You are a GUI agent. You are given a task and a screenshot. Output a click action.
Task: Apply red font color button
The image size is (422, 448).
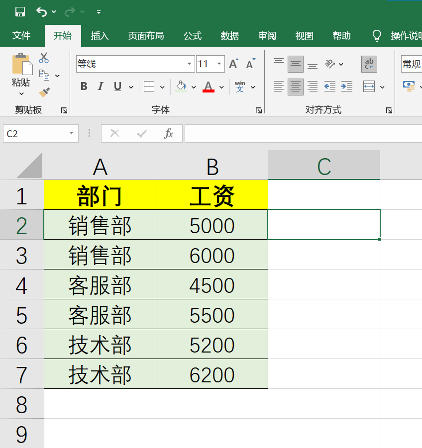[x=209, y=87]
